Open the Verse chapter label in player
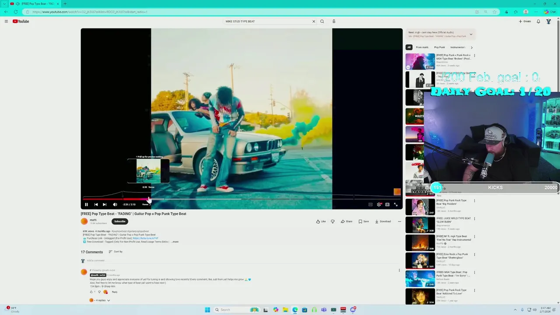Viewport: 560px width, 315px height. [x=146, y=204]
